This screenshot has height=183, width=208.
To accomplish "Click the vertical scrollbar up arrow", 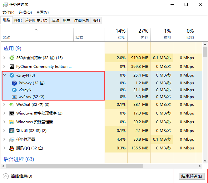I will coord(205,45).
